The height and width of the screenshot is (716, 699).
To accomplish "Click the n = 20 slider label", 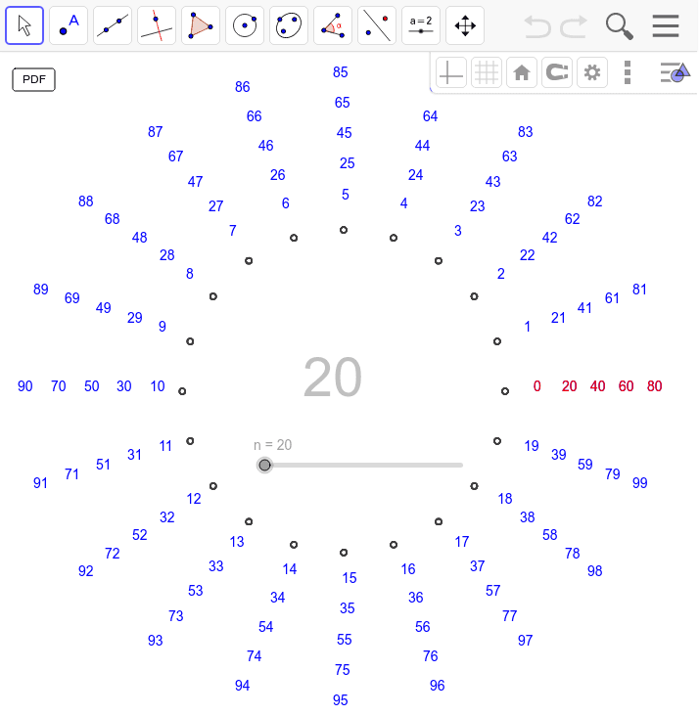I will (x=272, y=445).
